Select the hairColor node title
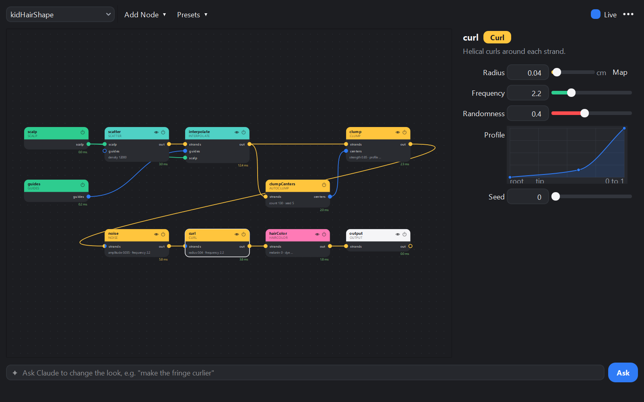 pyautogui.click(x=278, y=234)
